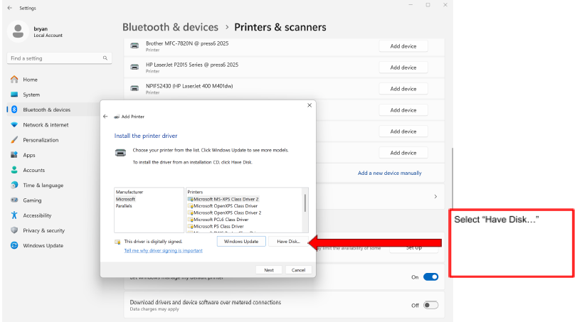Add device for Brother MFC-7820N
The height and width of the screenshot is (322, 577).
point(403,46)
